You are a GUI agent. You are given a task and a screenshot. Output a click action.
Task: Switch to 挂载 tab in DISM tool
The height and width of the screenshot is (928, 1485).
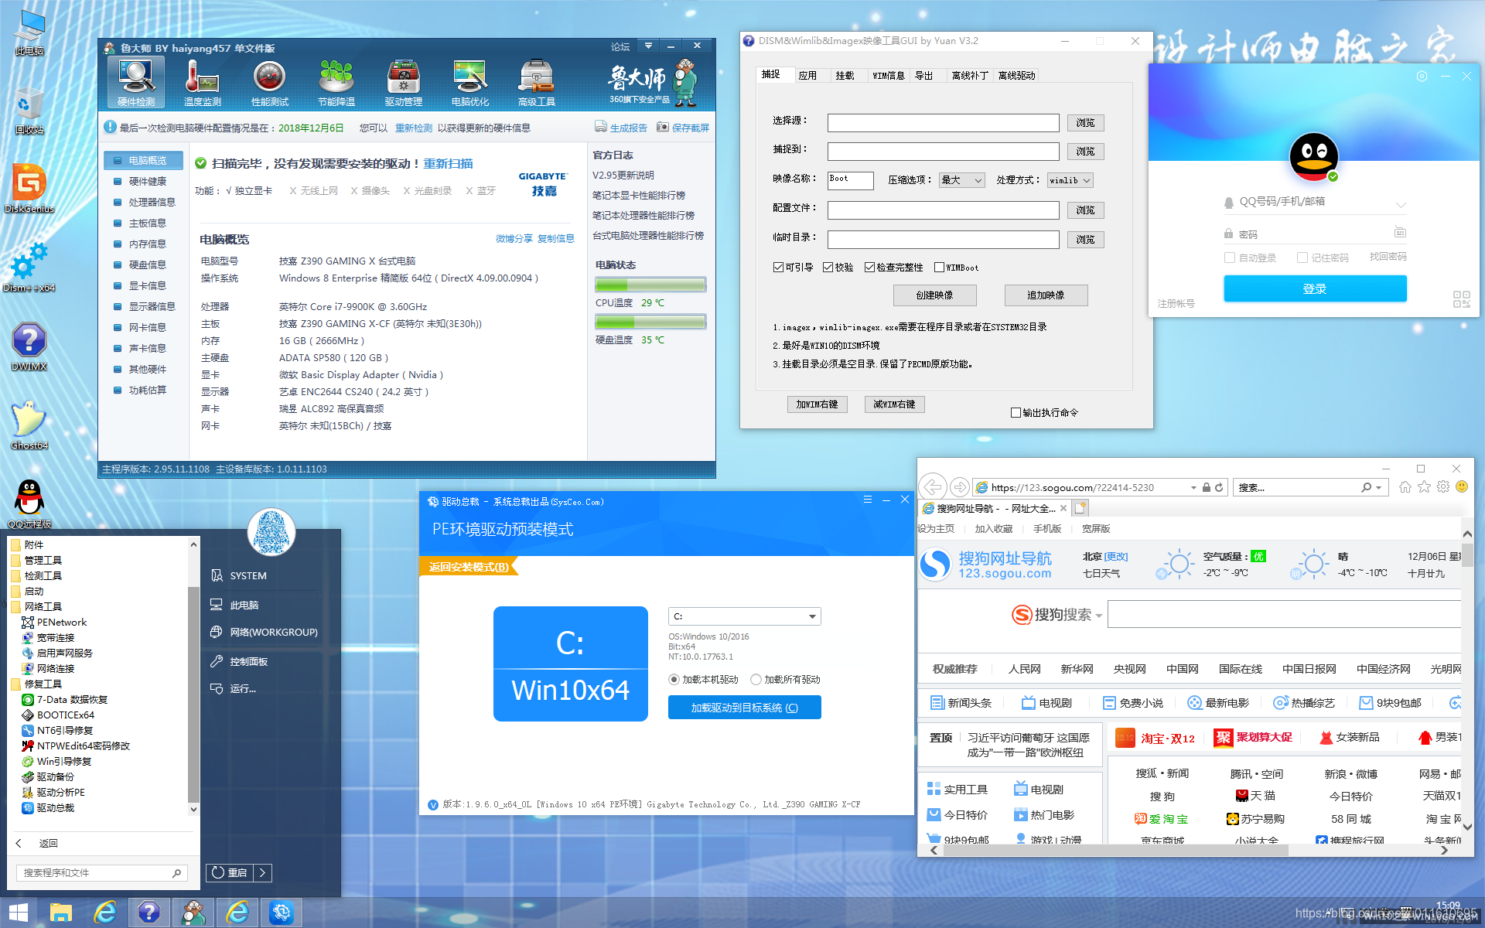[x=845, y=75]
